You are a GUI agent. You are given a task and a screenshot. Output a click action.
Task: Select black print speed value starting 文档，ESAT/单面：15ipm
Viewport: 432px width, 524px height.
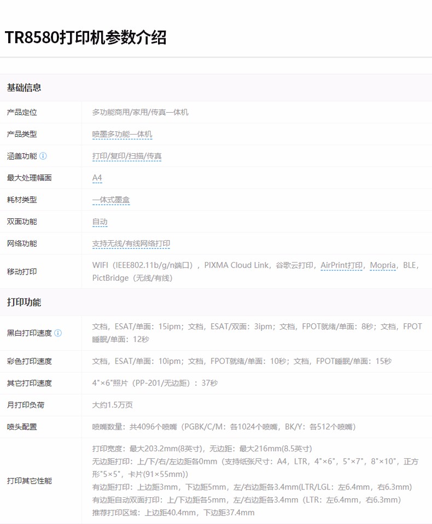pos(257,333)
